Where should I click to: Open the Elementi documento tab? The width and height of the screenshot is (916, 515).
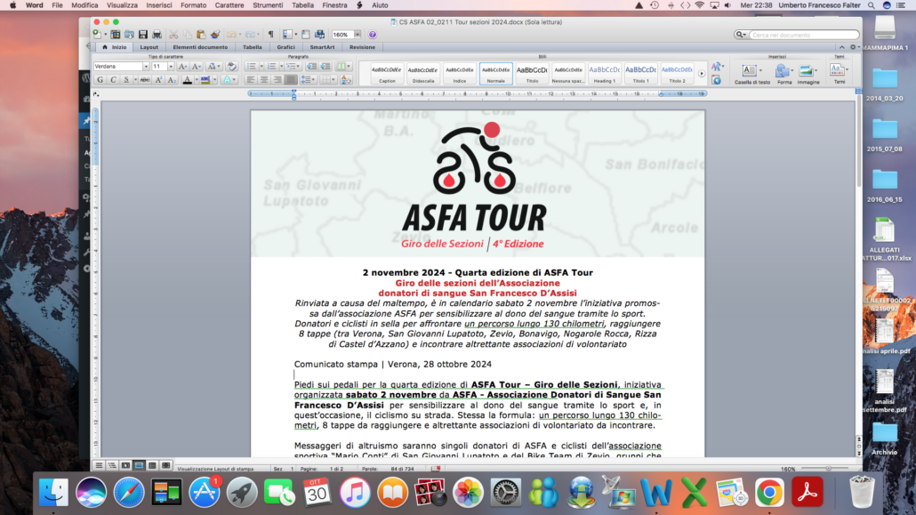pyautogui.click(x=200, y=47)
